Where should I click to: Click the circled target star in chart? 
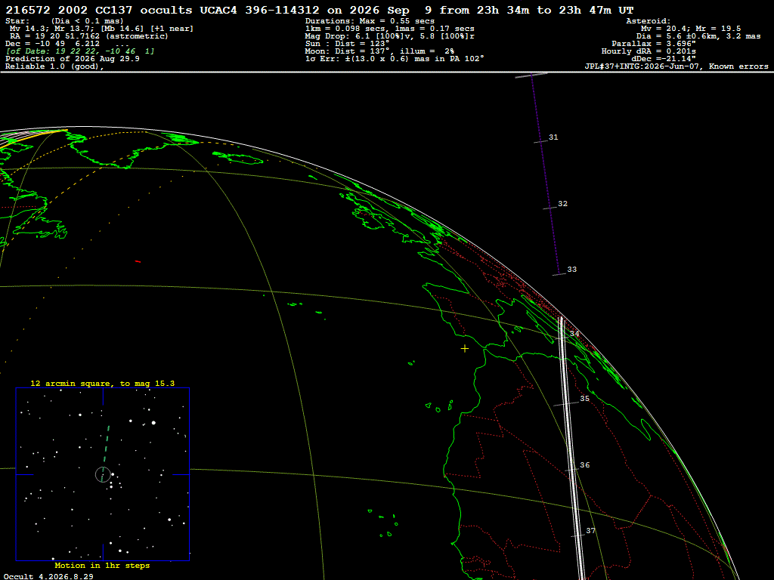(103, 474)
